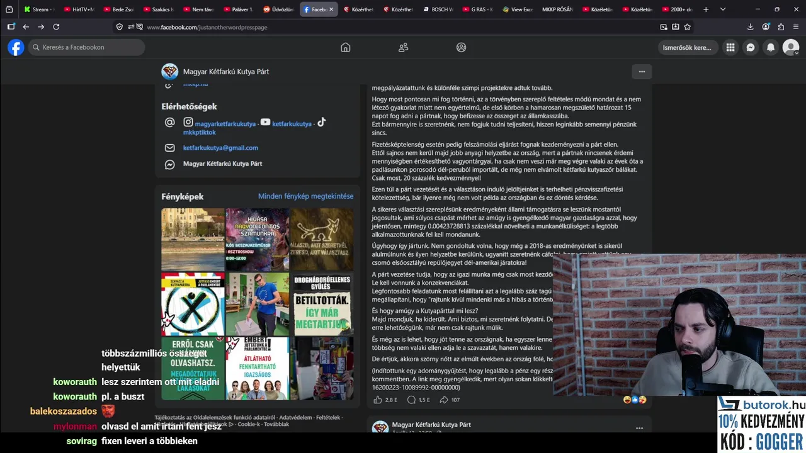This screenshot has width=806, height=453.
Task: Click the Ismerősök kere... button
Action: [x=687, y=47]
